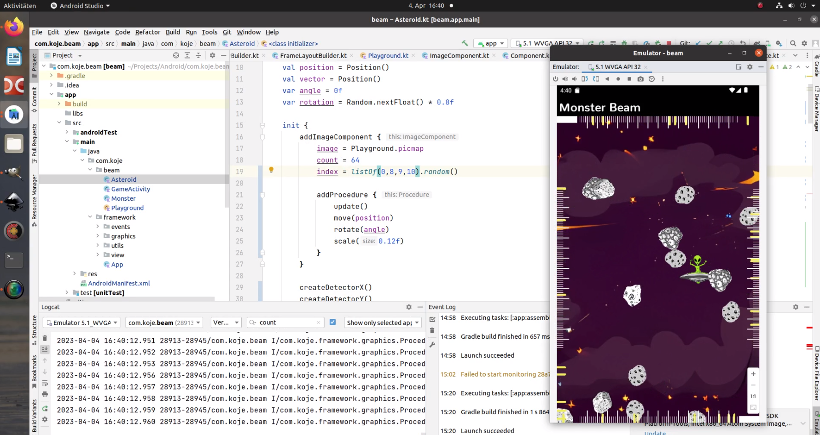Click the Logcat search field containing 'count'
820x435 pixels.
click(285, 323)
